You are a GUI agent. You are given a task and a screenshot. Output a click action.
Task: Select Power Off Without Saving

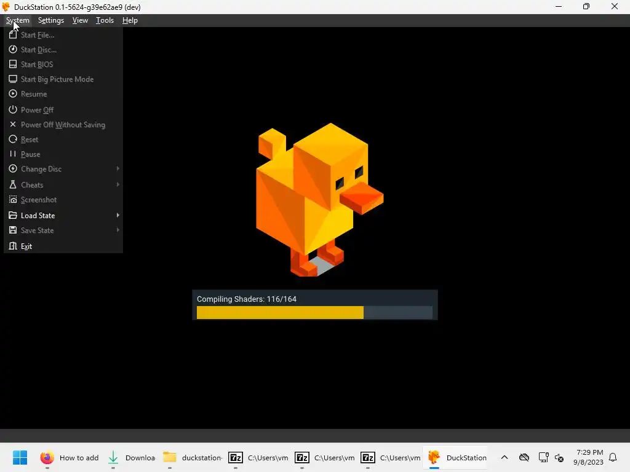tap(63, 124)
